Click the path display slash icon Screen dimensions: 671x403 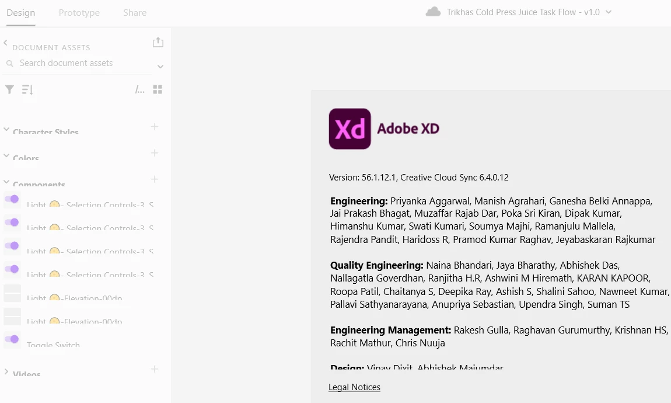[x=140, y=89]
